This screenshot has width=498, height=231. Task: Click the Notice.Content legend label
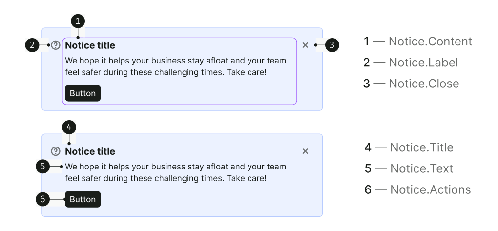coord(430,42)
